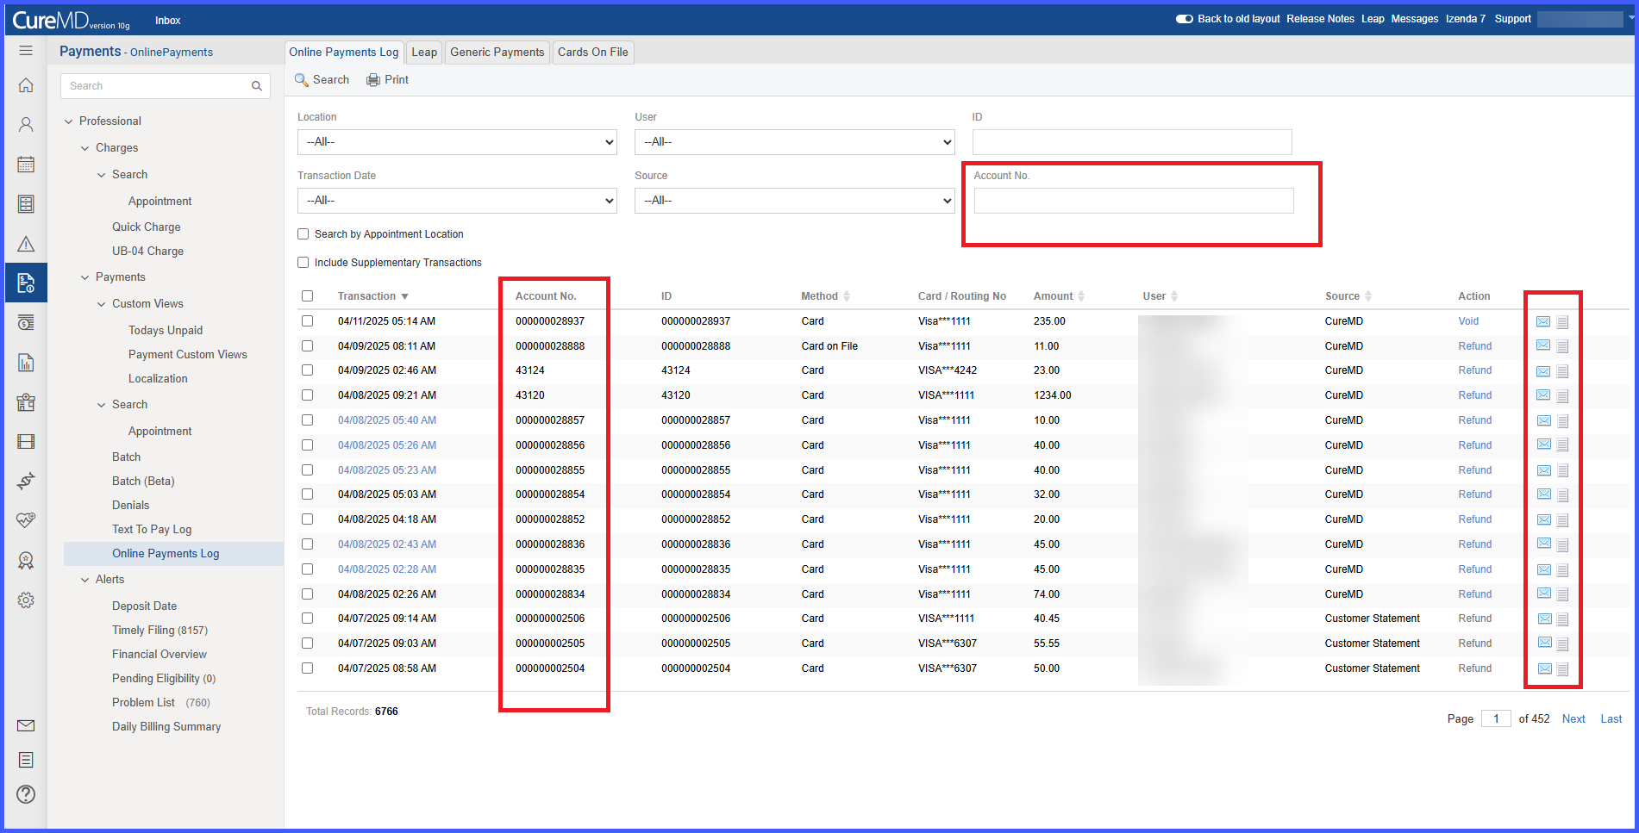Open Inbox link in header
Screen dimensions: 1639x833
168,21
